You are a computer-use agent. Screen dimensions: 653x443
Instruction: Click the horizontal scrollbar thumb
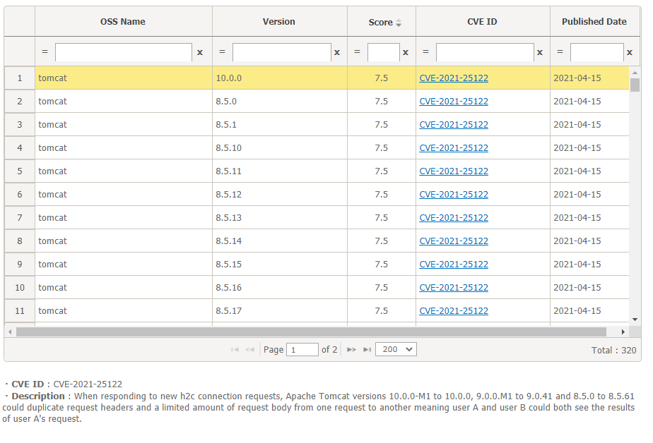tap(311, 332)
